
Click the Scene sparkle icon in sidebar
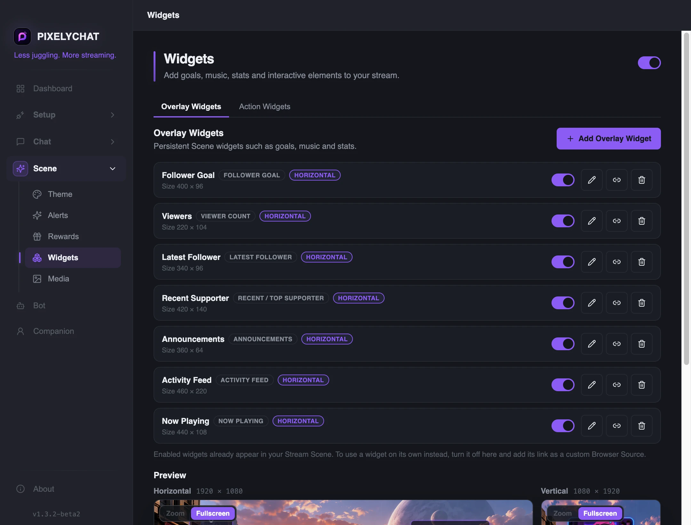coord(20,168)
